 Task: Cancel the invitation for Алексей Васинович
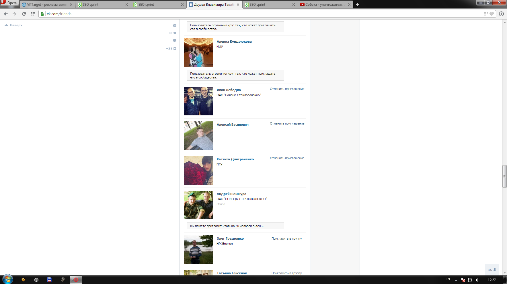point(287,124)
